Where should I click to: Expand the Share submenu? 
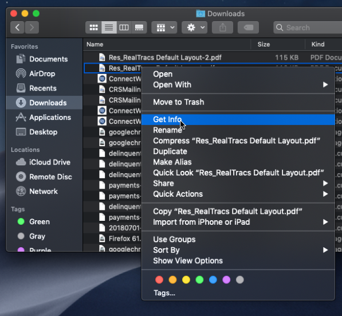tap(238, 184)
